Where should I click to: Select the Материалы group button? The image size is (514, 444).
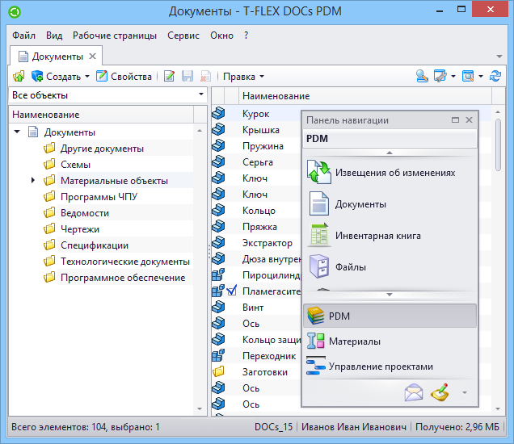(x=390, y=341)
